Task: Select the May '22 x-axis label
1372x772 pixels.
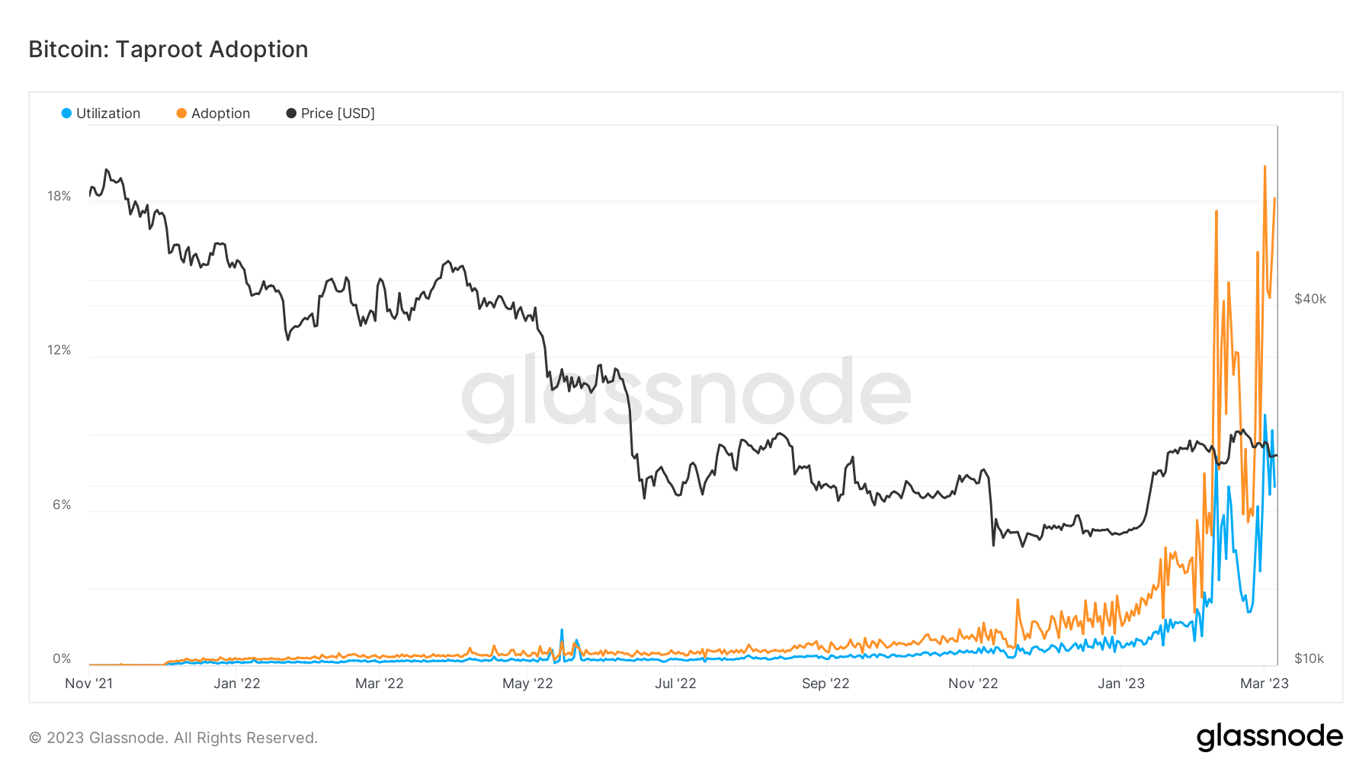Action: click(527, 684)
